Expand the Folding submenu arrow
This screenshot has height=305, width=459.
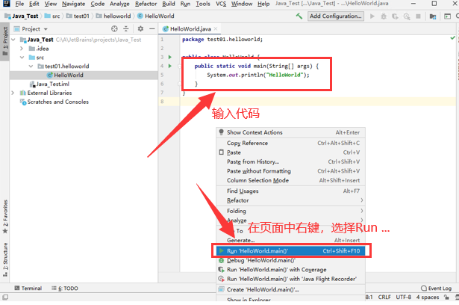pyautogui.click(x=362, y=211)
